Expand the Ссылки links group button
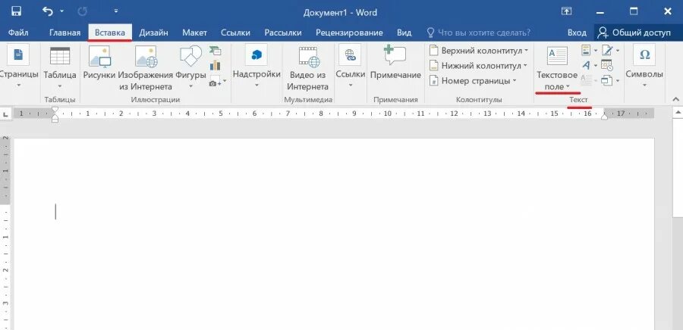 coord(351,67)
